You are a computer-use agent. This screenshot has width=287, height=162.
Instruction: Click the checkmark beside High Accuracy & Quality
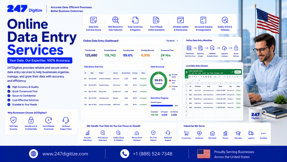pyautogui.click(x=9, y=87)
